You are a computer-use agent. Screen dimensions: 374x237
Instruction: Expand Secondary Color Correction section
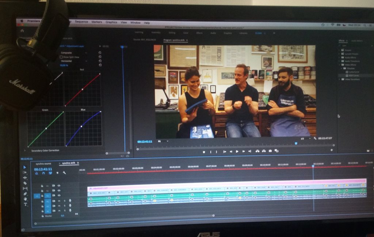pos(25,151)
